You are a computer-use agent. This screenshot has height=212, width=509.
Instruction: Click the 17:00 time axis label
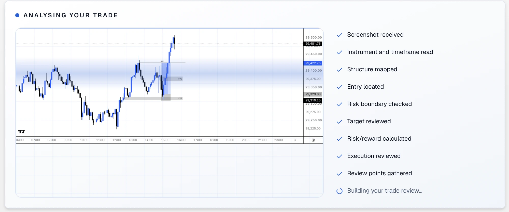[x=197, y=140]
